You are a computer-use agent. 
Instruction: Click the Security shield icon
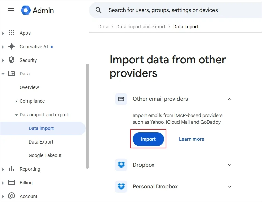(x=12, y=60)
